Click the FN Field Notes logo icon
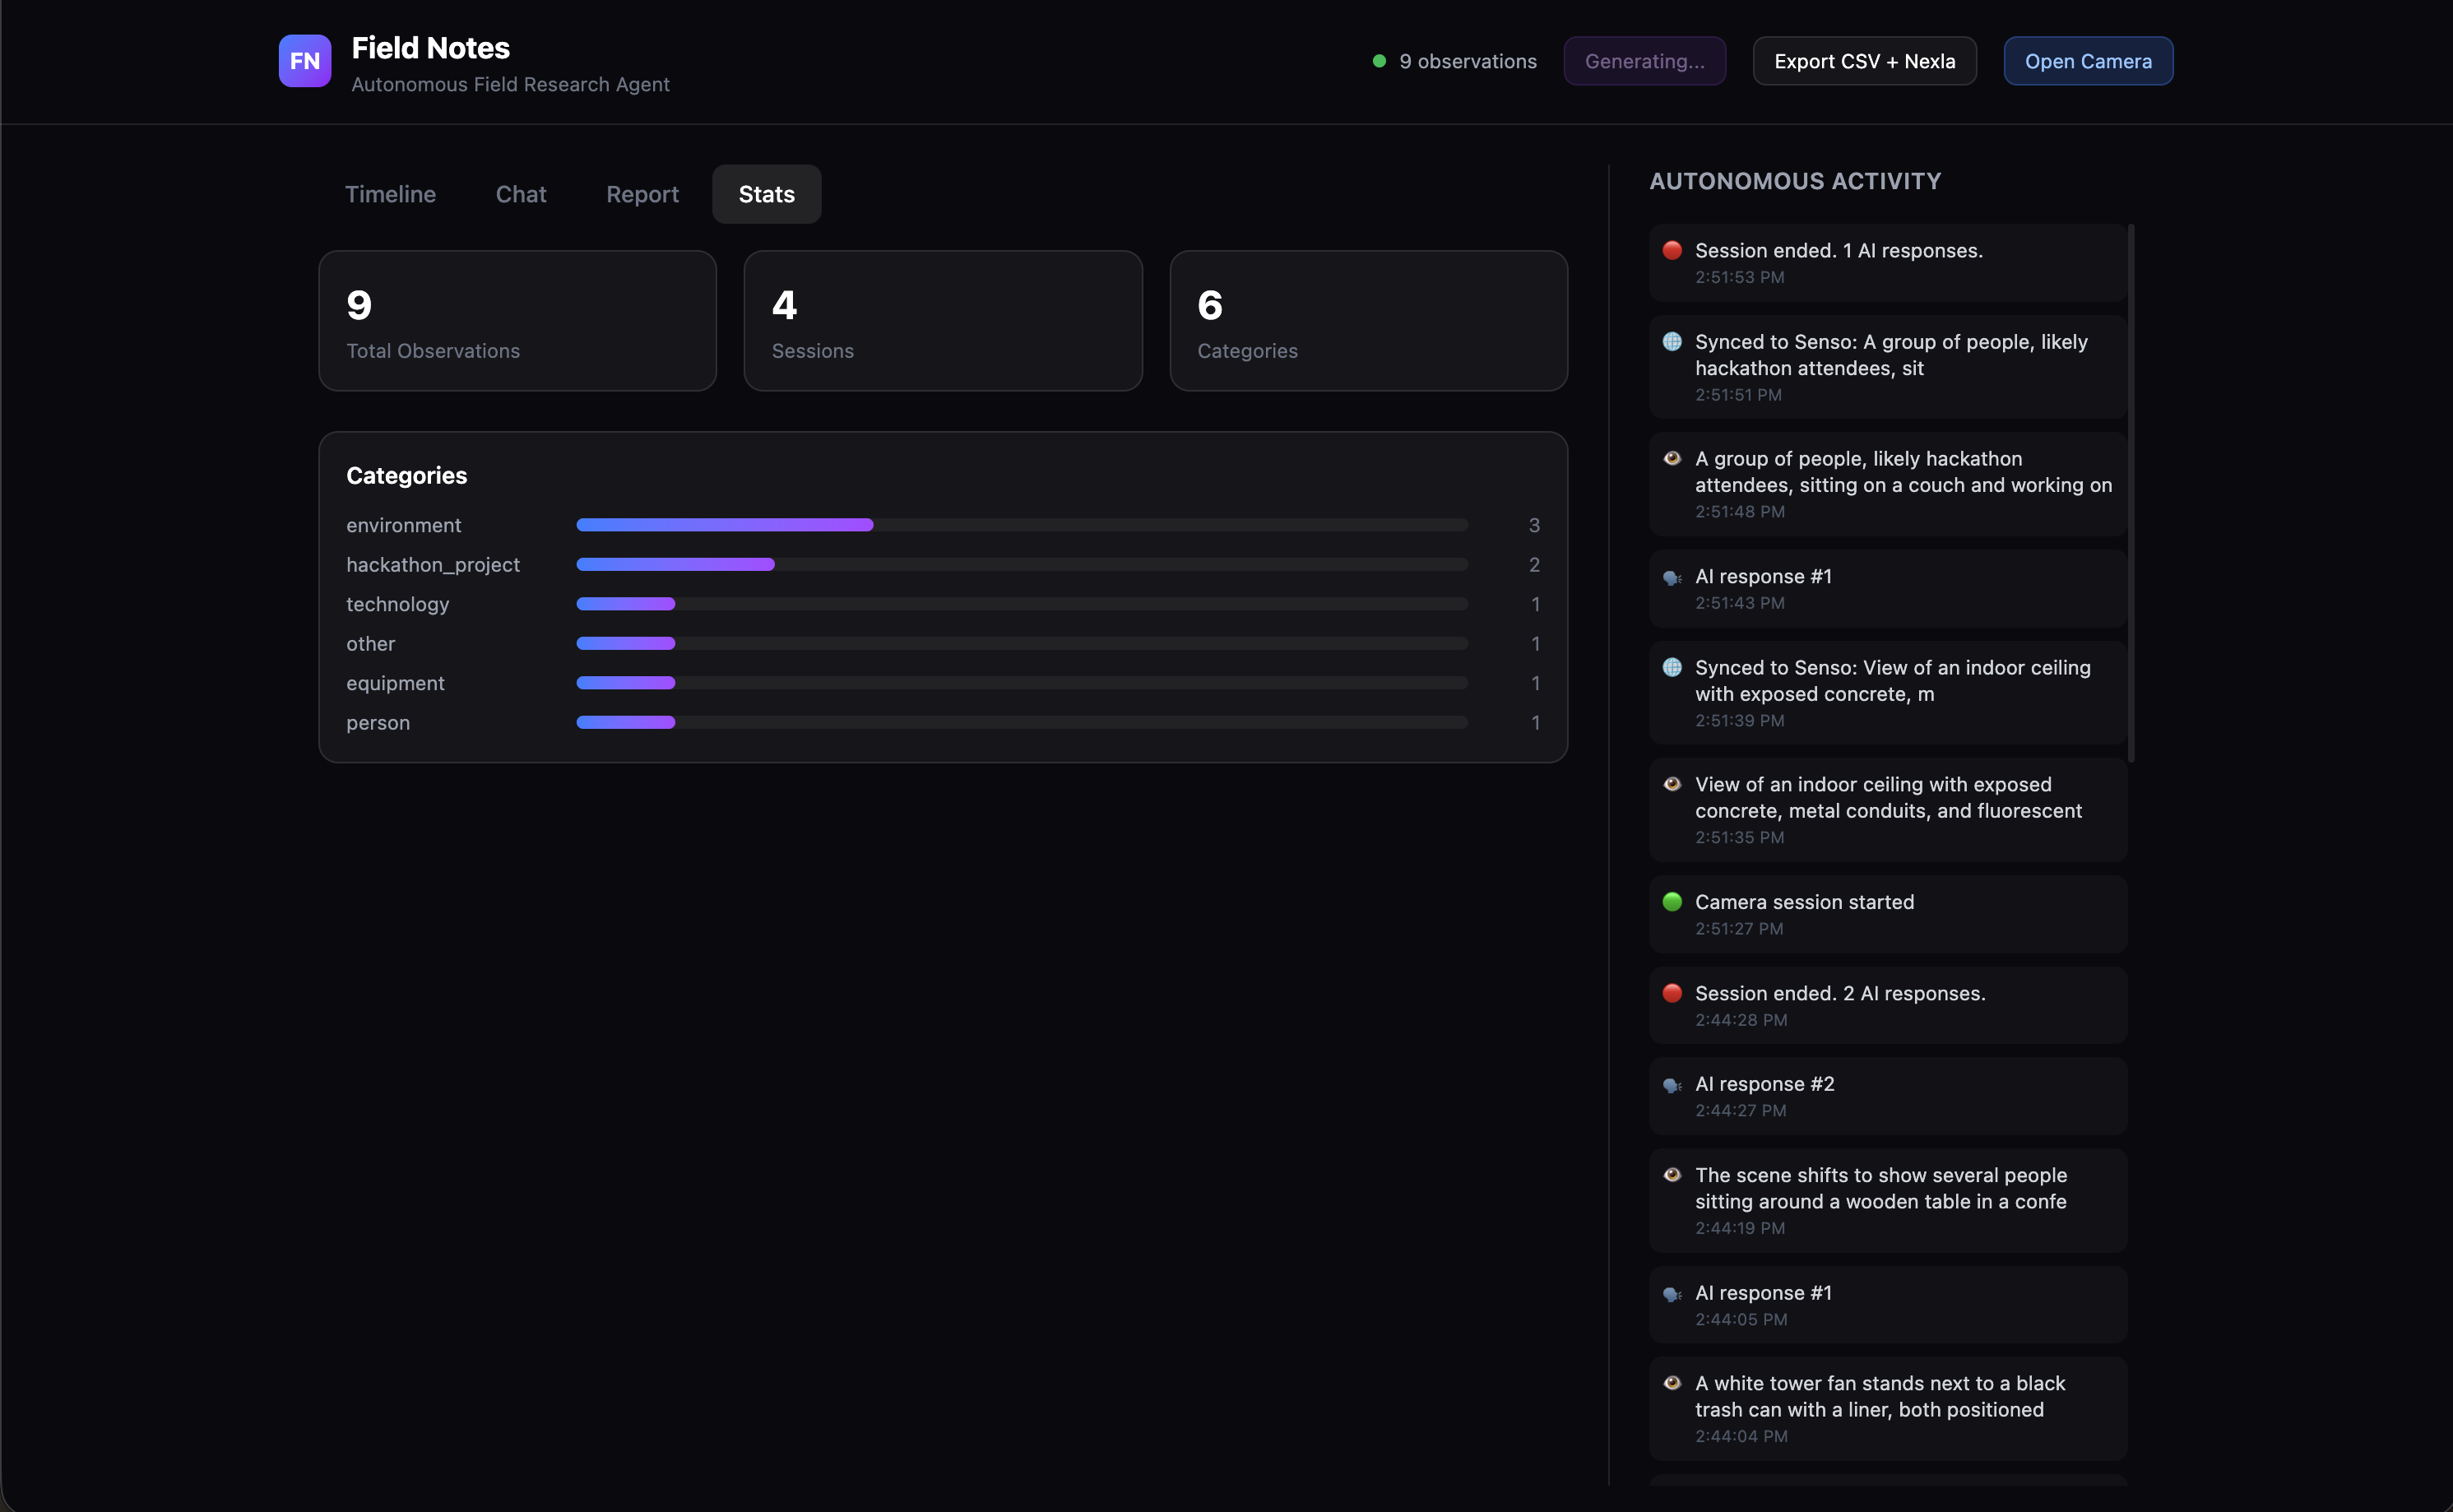Viewport: 2453px width, 1512px height. point(304,61)
